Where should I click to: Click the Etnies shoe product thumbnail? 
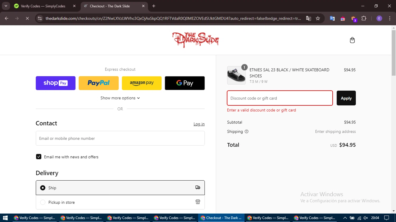pos(236,75)
